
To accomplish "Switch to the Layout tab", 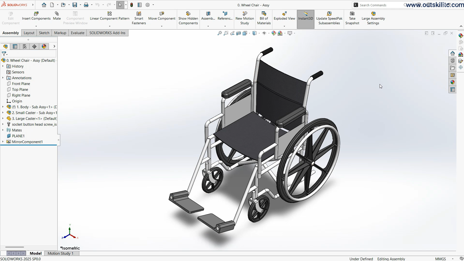I will click(29, 33).
